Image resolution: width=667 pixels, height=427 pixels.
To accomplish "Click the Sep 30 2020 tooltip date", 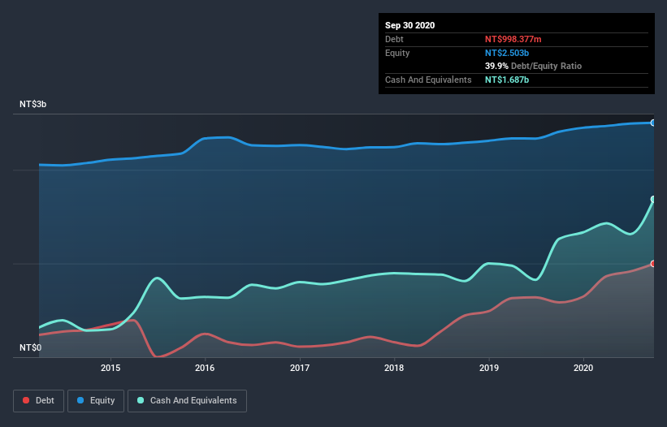I will 410,25.
